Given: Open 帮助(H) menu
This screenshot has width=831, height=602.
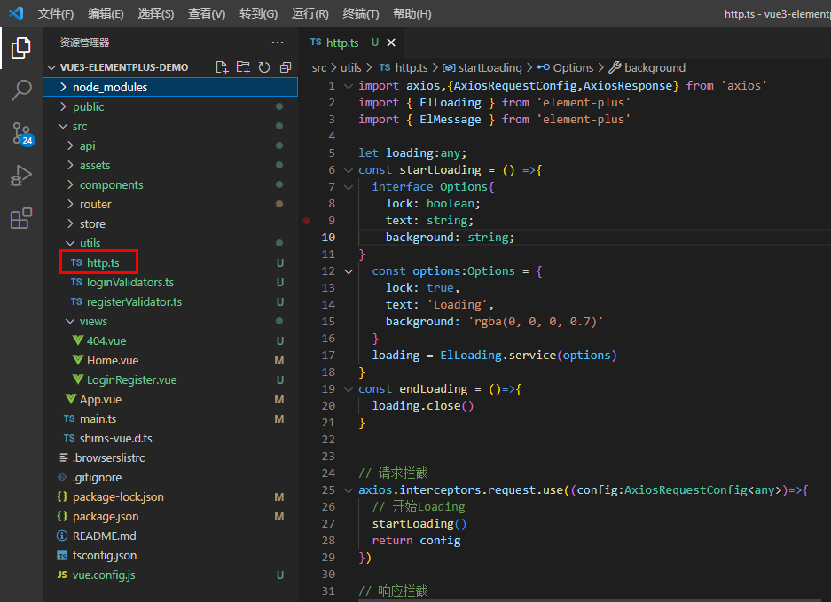Looking at the screenshot, I should [412, 14].
